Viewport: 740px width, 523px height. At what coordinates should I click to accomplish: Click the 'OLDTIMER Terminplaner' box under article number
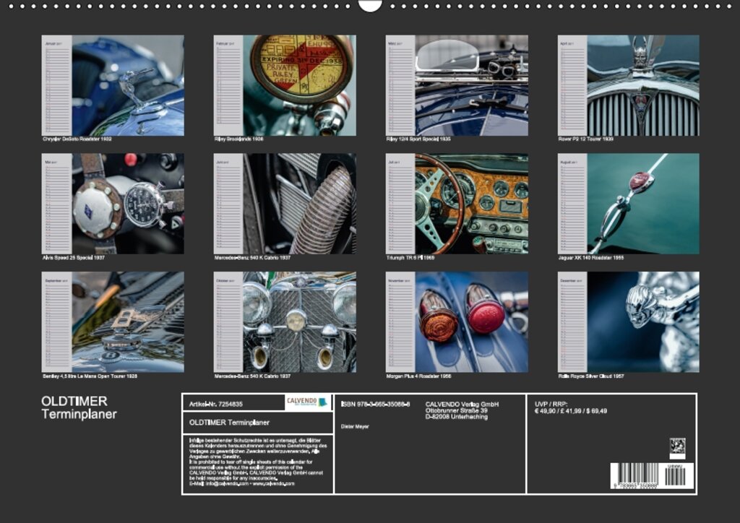click(258, 423)
